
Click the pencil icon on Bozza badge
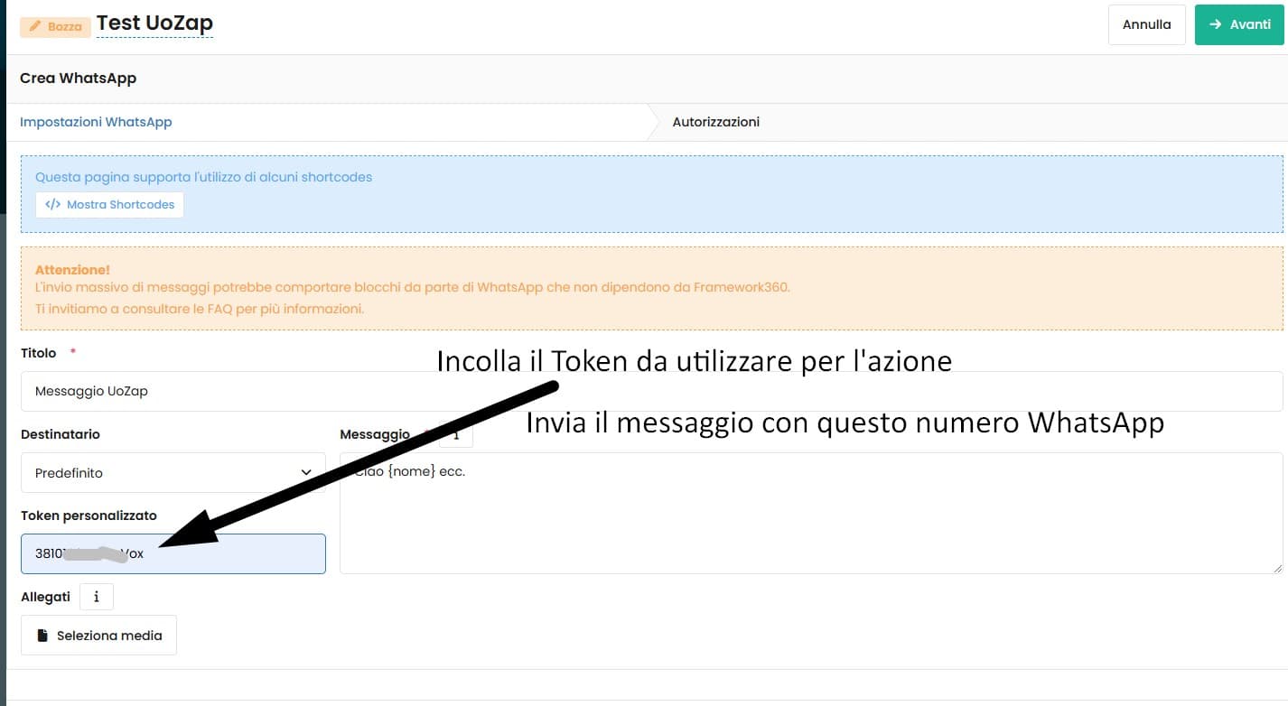click(35, 26)
